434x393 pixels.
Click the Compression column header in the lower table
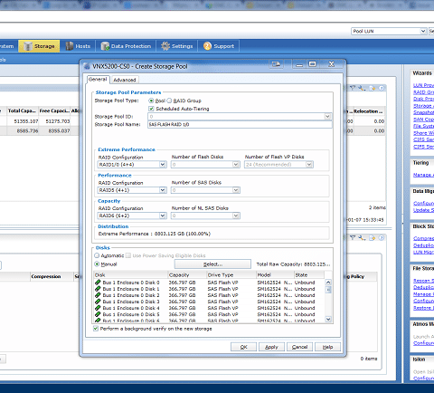point(52,276)
